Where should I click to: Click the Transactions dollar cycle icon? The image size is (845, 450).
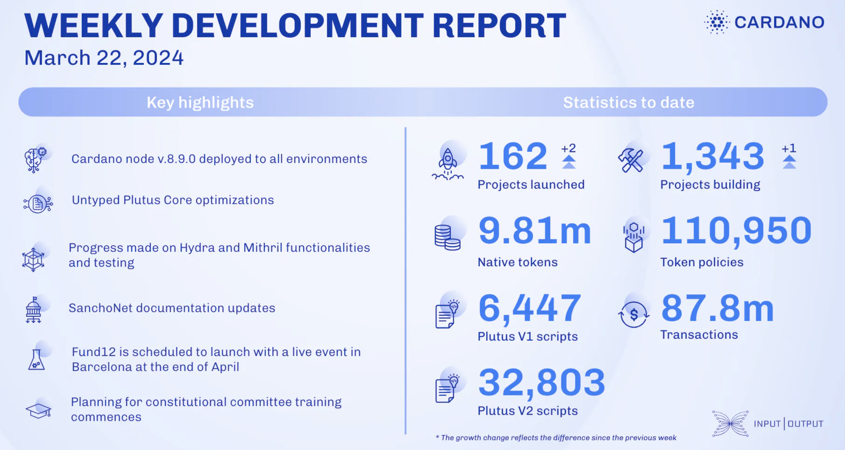634,315
